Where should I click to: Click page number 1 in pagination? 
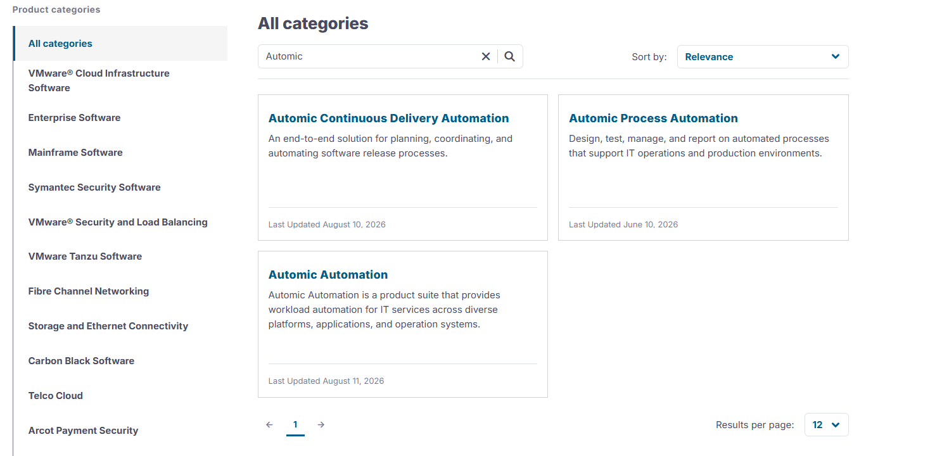pos(295,425)
